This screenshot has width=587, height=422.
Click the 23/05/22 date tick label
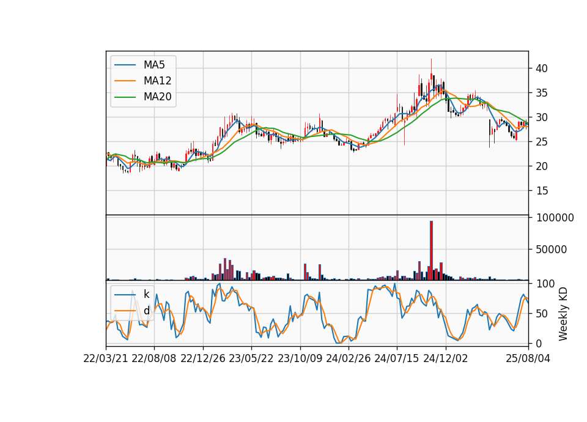coord(251,358)
